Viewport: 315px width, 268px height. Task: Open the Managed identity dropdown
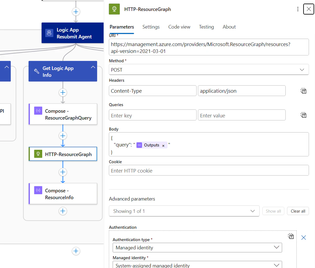[197, 265]
